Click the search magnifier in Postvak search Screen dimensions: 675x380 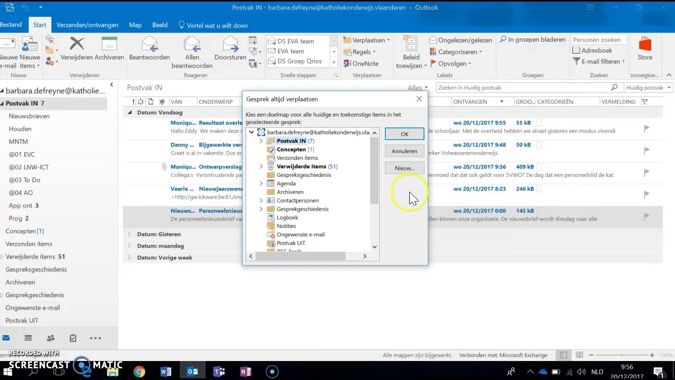[614, 88]
